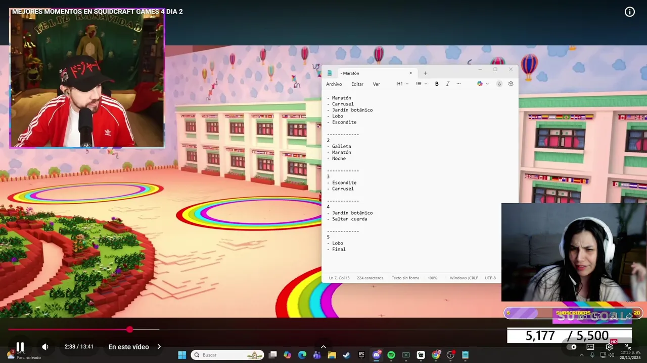Viewport: 647px width, 363px height.
Task: Click the '- Jardín botánico' line under 4
Action: tap(350, 213)
